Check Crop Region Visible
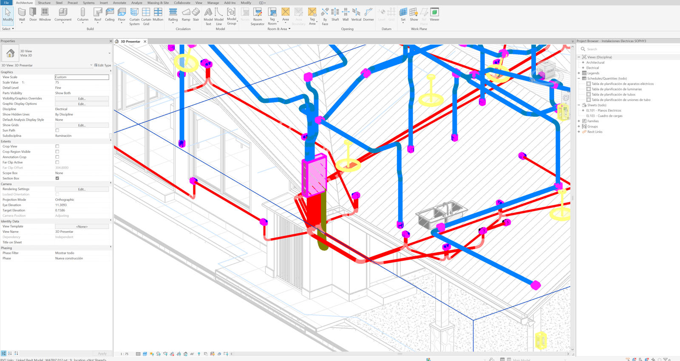Viewport: 680px width, 361px height. [57, 152]
